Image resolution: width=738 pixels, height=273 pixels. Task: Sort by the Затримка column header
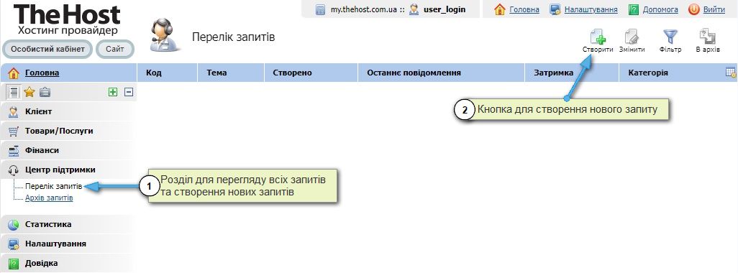572,73
